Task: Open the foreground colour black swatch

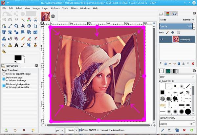Action: click(18, 58)
